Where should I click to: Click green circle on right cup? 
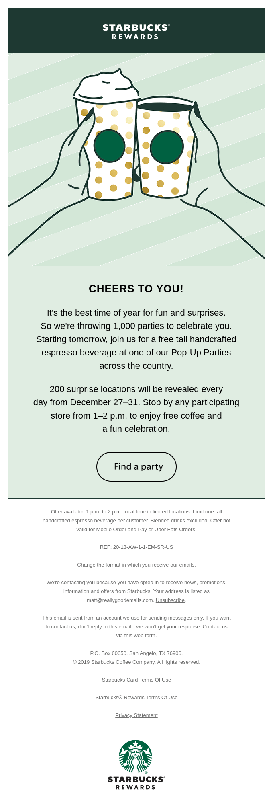point(167,147)
